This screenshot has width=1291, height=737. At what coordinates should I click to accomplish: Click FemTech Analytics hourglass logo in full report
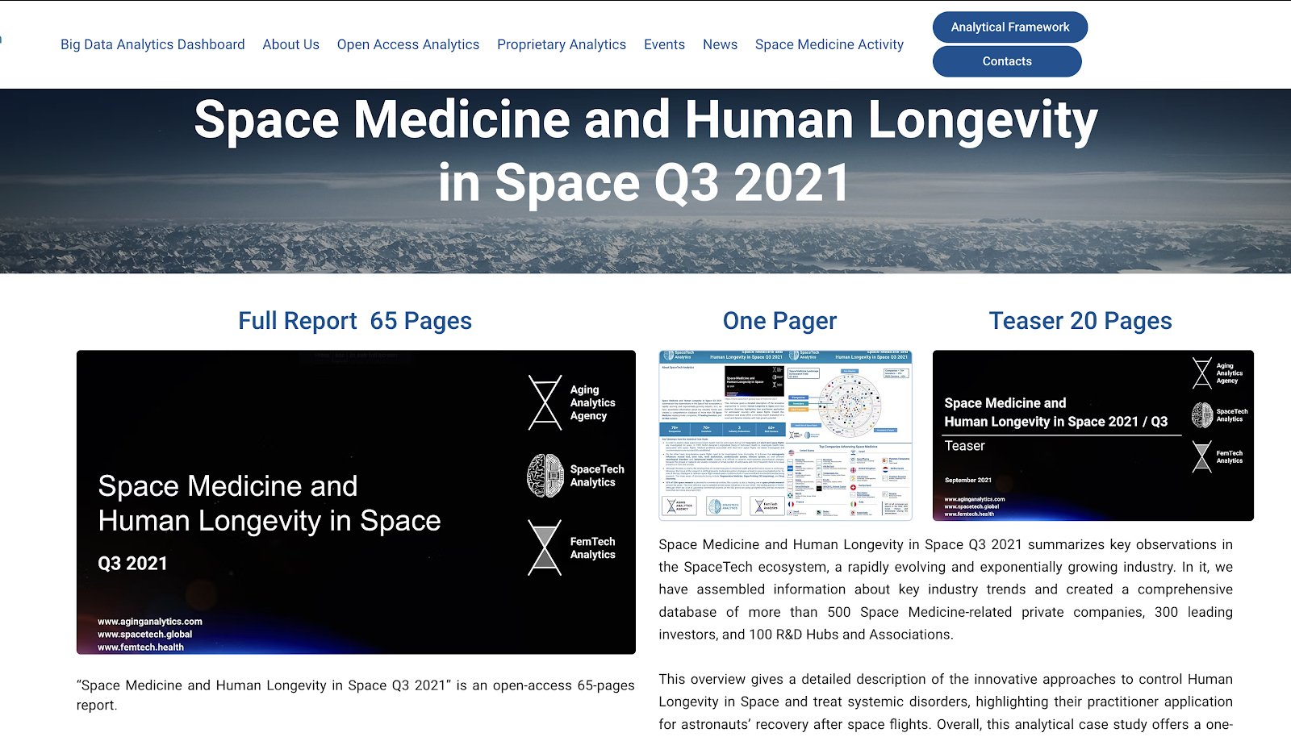point(545,548)
